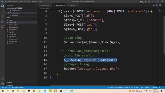The image size is (165, 93).
Task: Click the notifications bell in status bar
Action: point(163,88)
